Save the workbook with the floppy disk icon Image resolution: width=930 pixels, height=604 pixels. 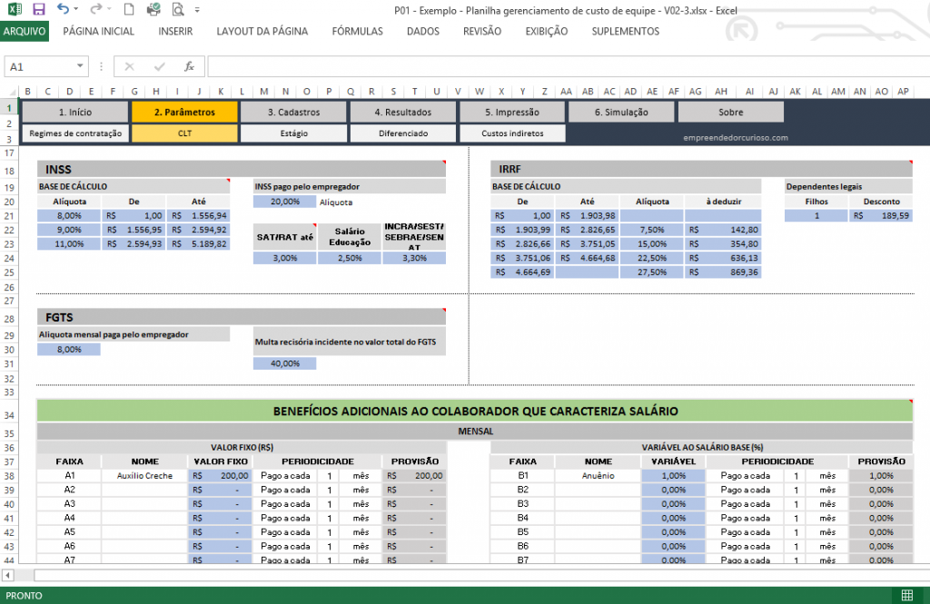[38, 9]
